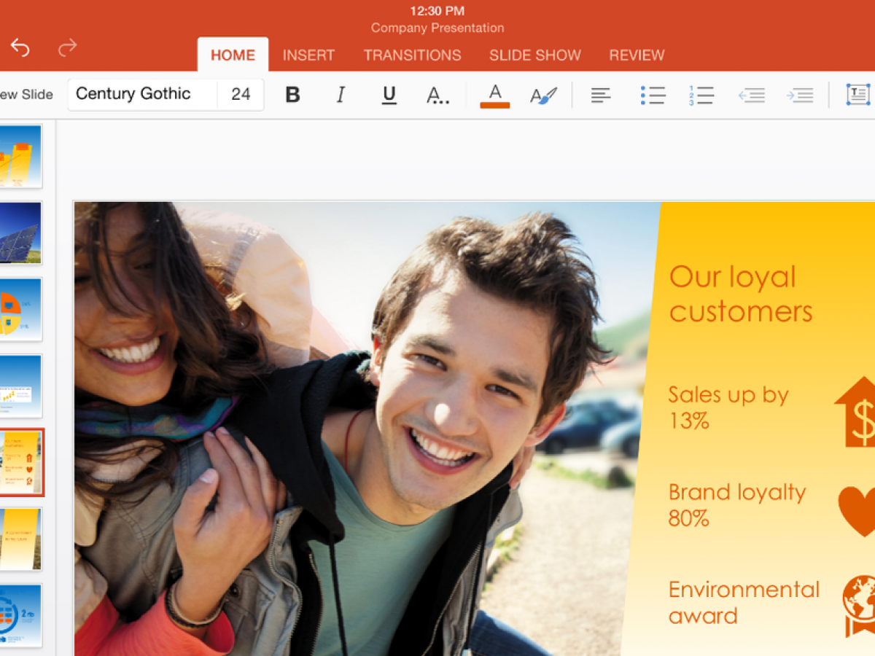Screen dimensions: 875x656
Task: Tap the New Slide button
Action: pos(26,95)
